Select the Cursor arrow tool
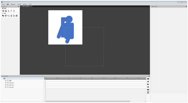Screen dimensions: 188x103 pyautogui.click(x=3, y=16)
